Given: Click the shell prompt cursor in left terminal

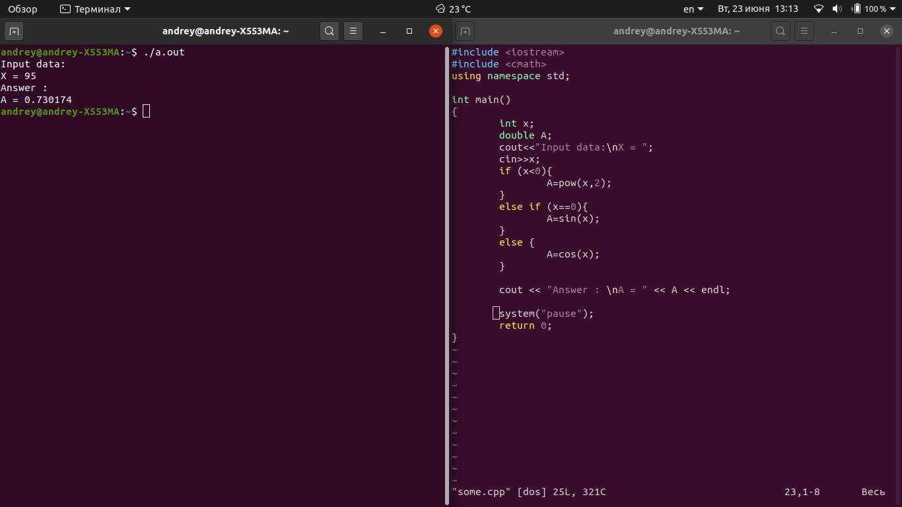Looking at the screenshot, I should (146, 112).
